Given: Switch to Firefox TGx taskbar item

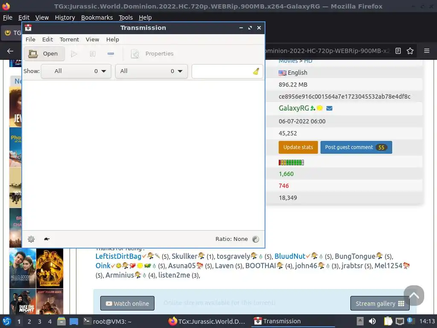Looking at the screenshot, I should pyautogui.click(x=207, y=321).
